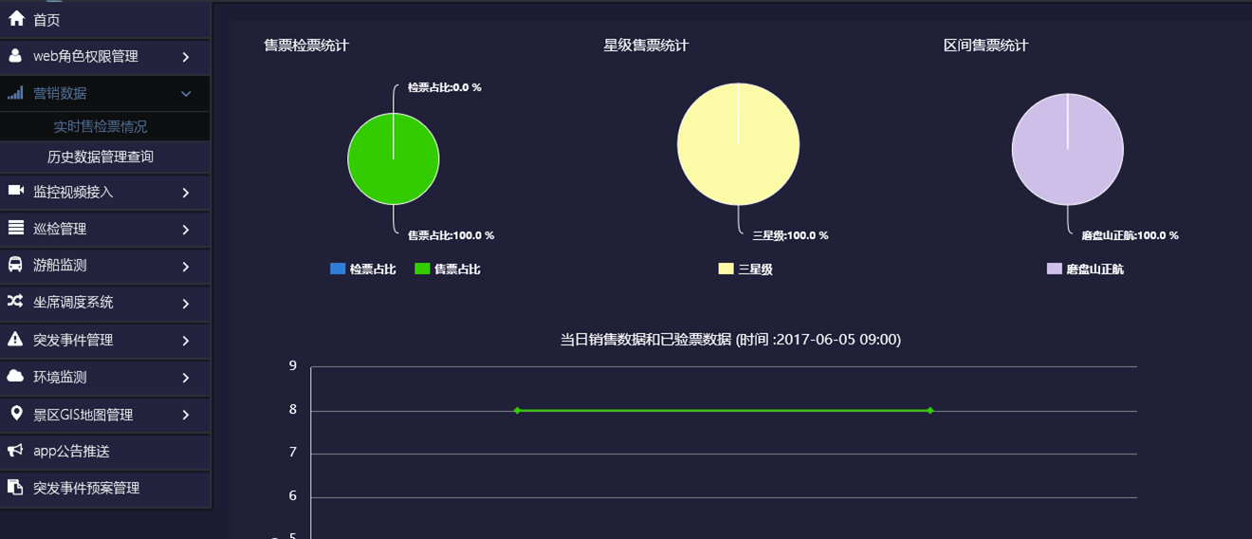The height and width of the screenshot is (539, 1252).
Task: Expand 景区GIS地图管理 chevron arrow
Action: click(x=186, y=415)
